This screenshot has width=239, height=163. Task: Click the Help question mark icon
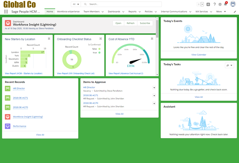[x=214, y=4]
